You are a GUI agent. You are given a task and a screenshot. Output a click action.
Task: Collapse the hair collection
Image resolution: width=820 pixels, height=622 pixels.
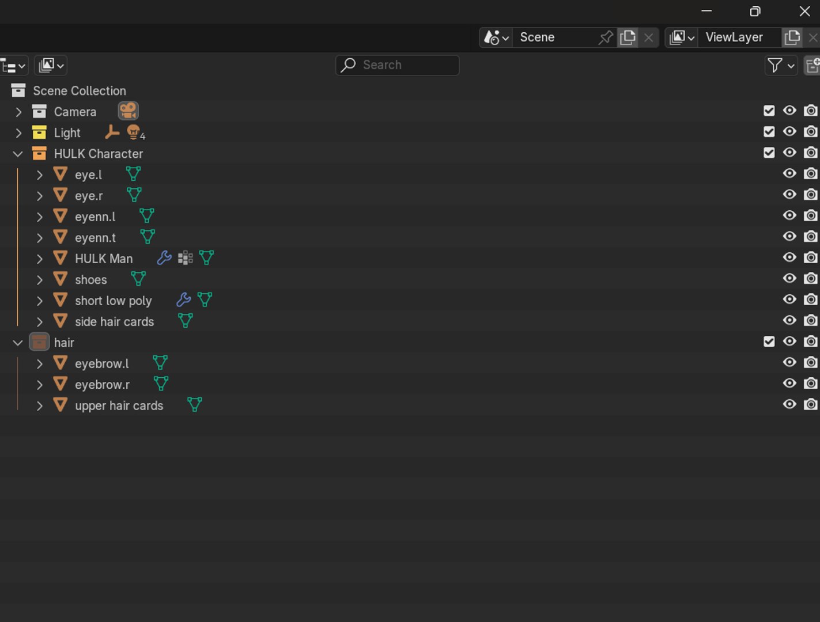click(x=18, y=343)
